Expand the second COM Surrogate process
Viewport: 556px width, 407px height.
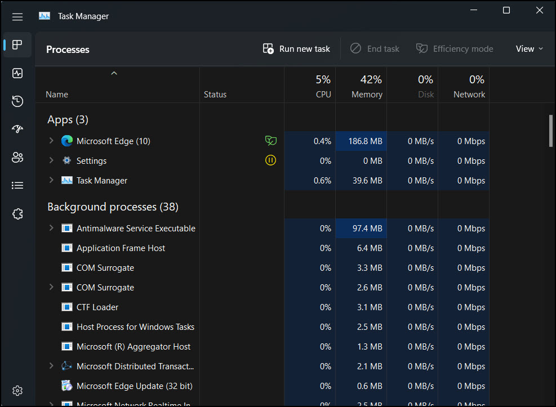[x=51, y=287]
